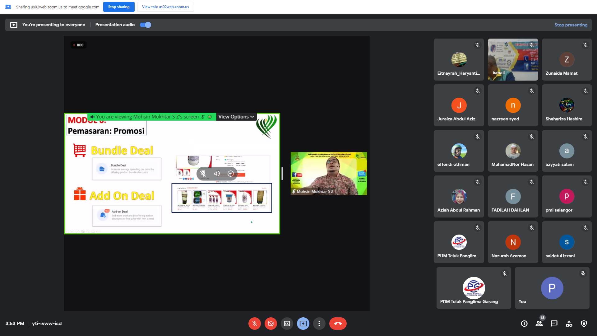
Task: Open the three-dot more options menu
Action: click(x=319, y=324)
